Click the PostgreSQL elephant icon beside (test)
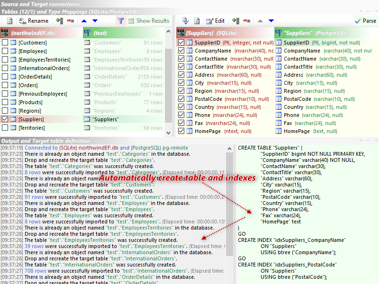This screenshot has height=284, width=379. [x=87, y=33]
